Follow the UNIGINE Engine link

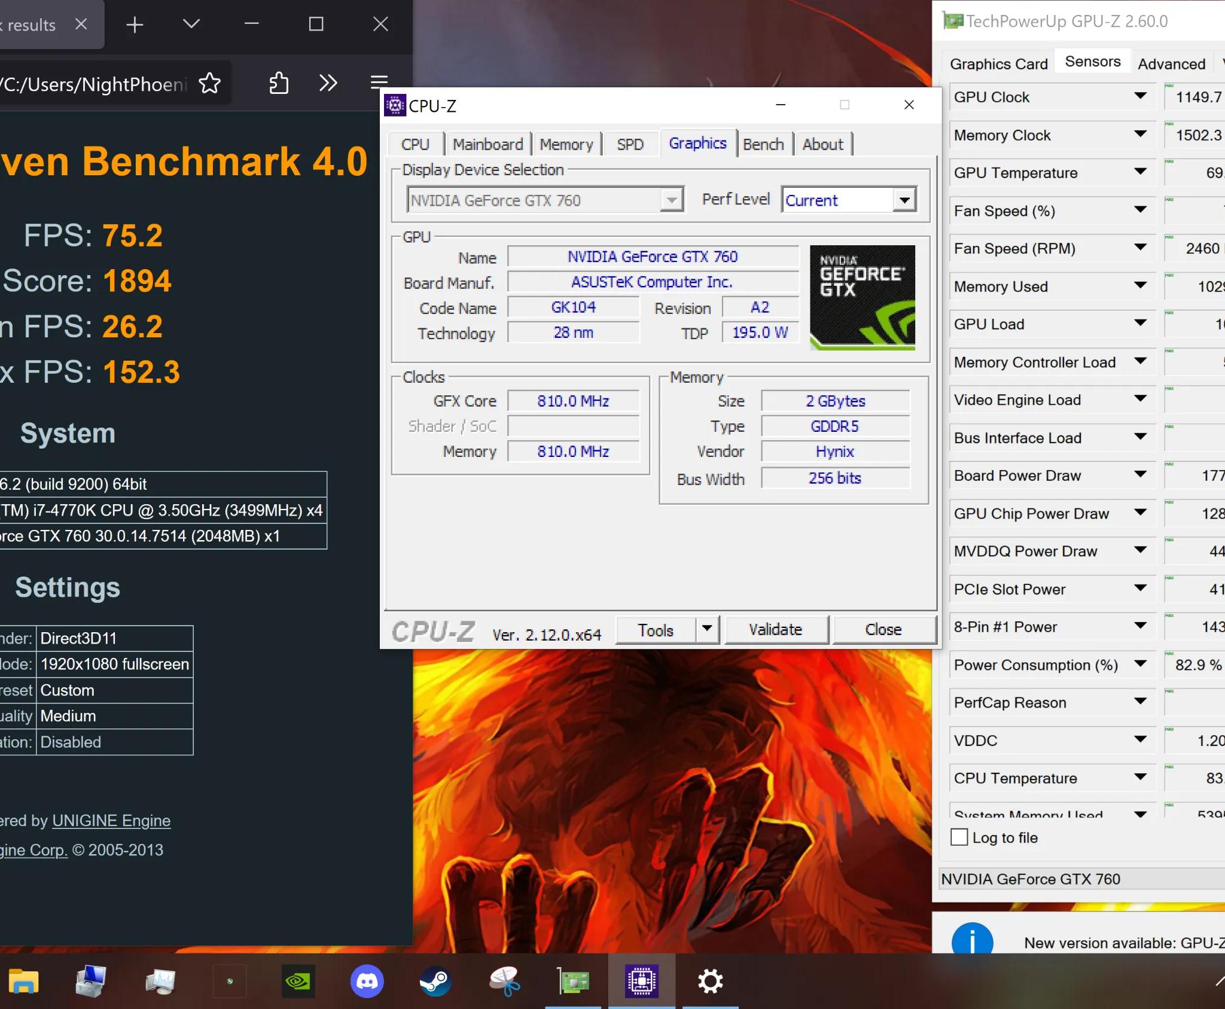pos(111,821)
